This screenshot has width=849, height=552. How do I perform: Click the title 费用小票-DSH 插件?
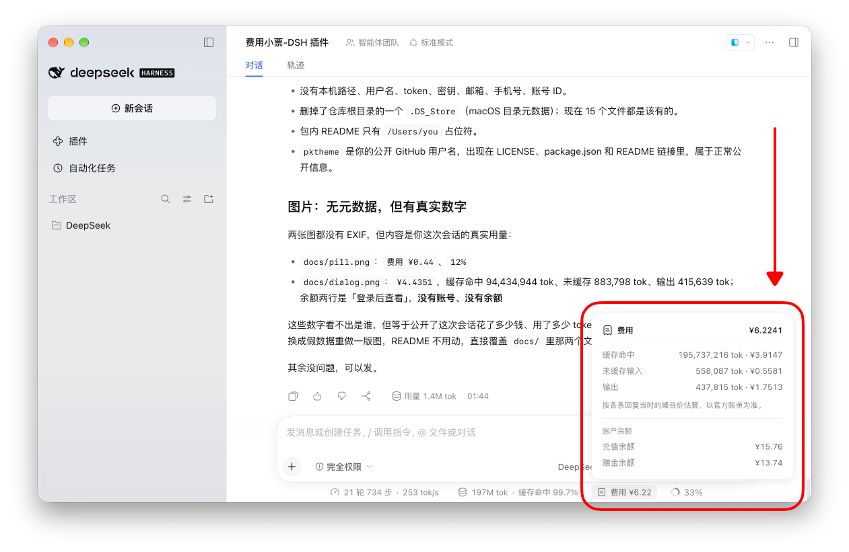287,42
